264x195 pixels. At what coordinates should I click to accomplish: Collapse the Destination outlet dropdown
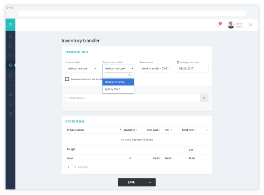point(118,68)
